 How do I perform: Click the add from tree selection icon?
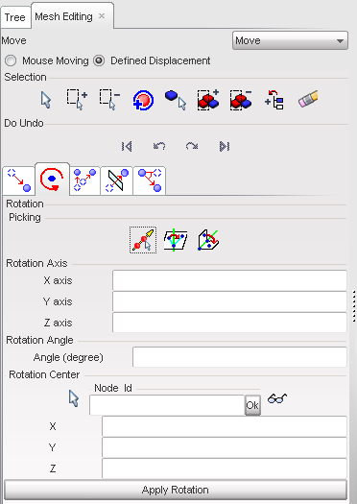[274, 100]
